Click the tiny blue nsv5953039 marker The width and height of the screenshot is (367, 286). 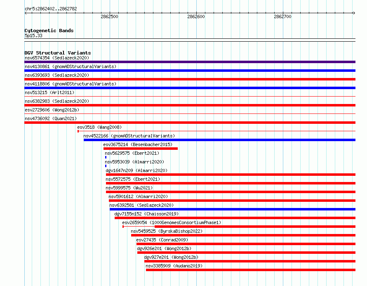click(106, 166)
